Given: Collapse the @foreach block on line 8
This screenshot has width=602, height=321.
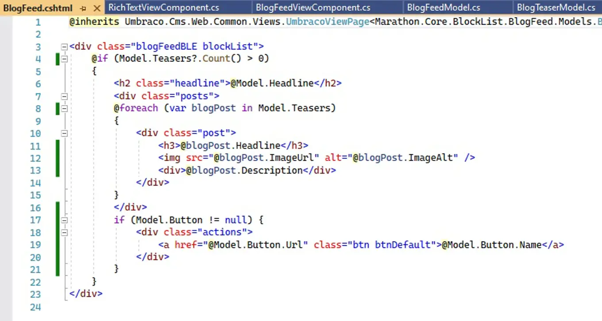Looking at the screenshot, I should coord(65,109).
